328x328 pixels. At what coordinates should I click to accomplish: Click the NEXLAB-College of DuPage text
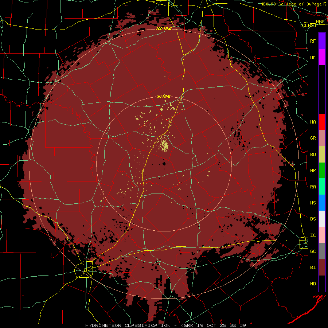[x=292, y=4]
